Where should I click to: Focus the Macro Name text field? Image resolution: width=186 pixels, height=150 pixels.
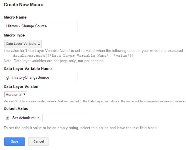pos(41,26)
